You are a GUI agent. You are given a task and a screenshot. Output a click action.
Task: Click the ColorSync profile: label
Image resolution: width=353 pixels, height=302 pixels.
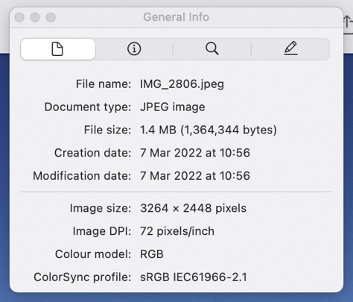[83, 277]
